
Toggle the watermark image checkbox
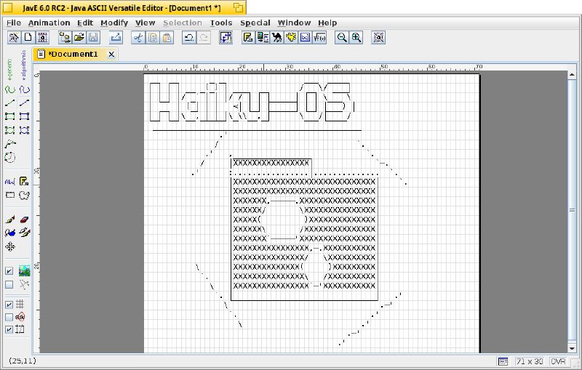pos(9,271)
